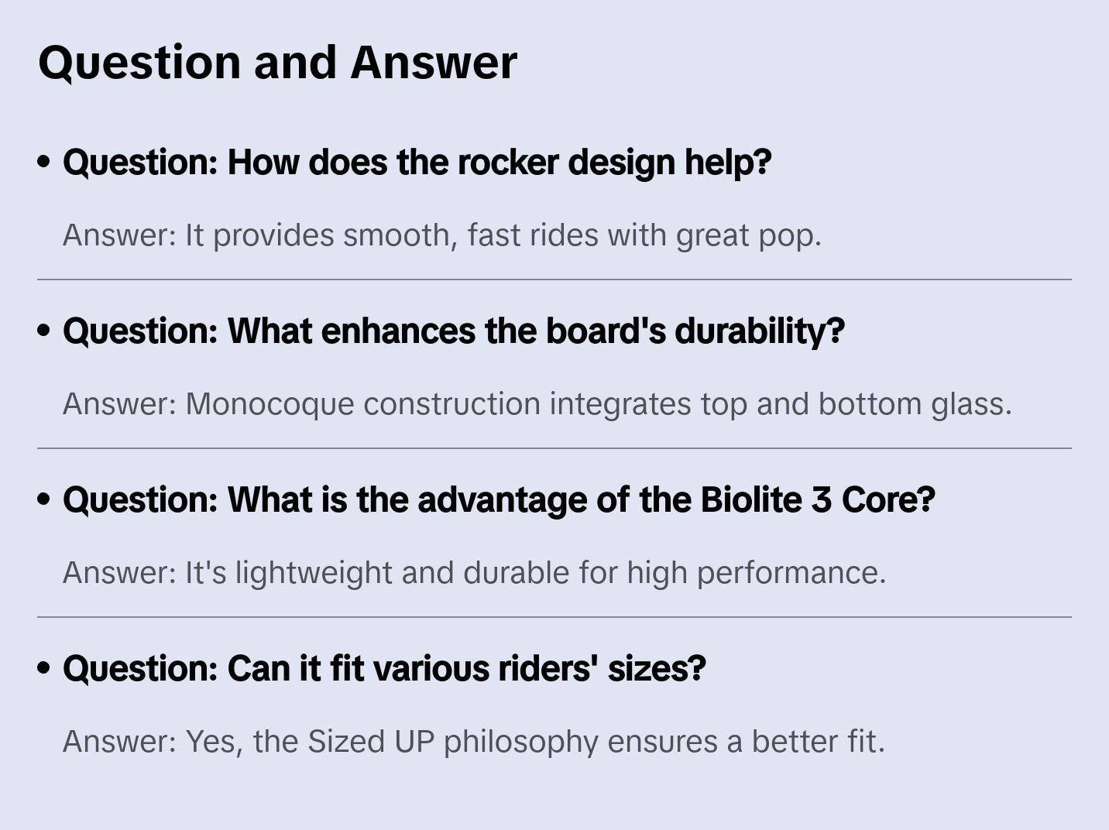Select the riders' sizes question
The width and height of the screenshot is (1109, 830).
click(384, 669)
